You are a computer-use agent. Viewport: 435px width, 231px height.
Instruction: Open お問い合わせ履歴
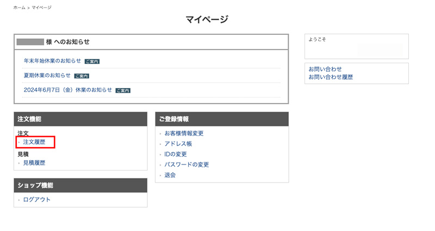331,77
